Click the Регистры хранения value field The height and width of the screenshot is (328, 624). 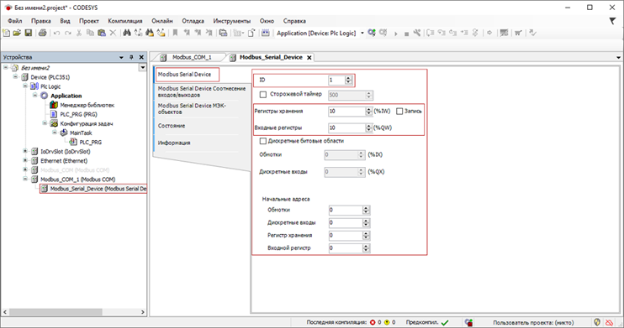tap(346, 112)
